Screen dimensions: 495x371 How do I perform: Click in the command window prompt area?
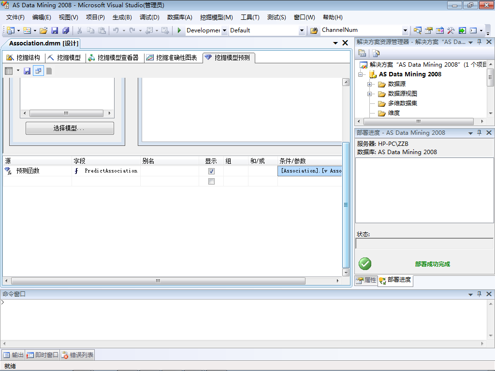[243, 319]
